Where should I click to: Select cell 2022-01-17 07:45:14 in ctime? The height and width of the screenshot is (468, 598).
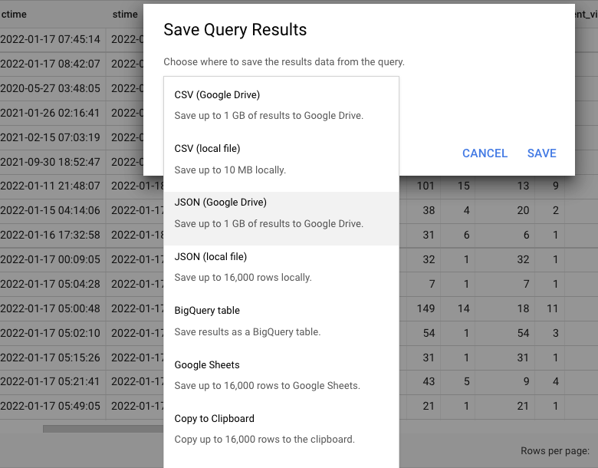(51, 39)
